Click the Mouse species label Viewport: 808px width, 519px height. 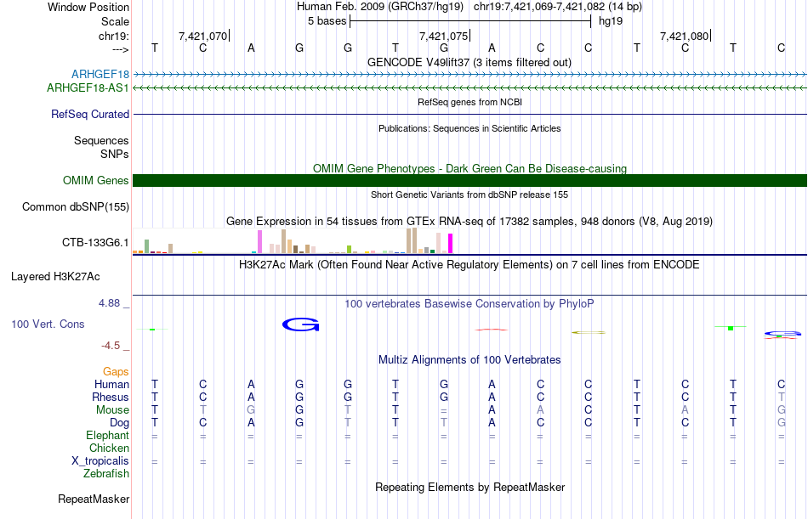tap(113, 410)
